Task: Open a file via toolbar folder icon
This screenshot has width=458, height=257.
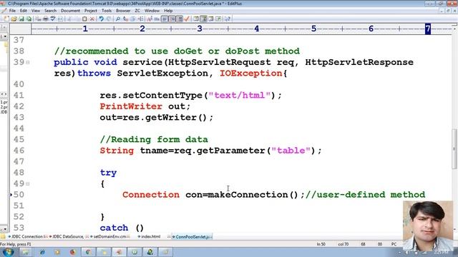Action: [x=14, y=19]
